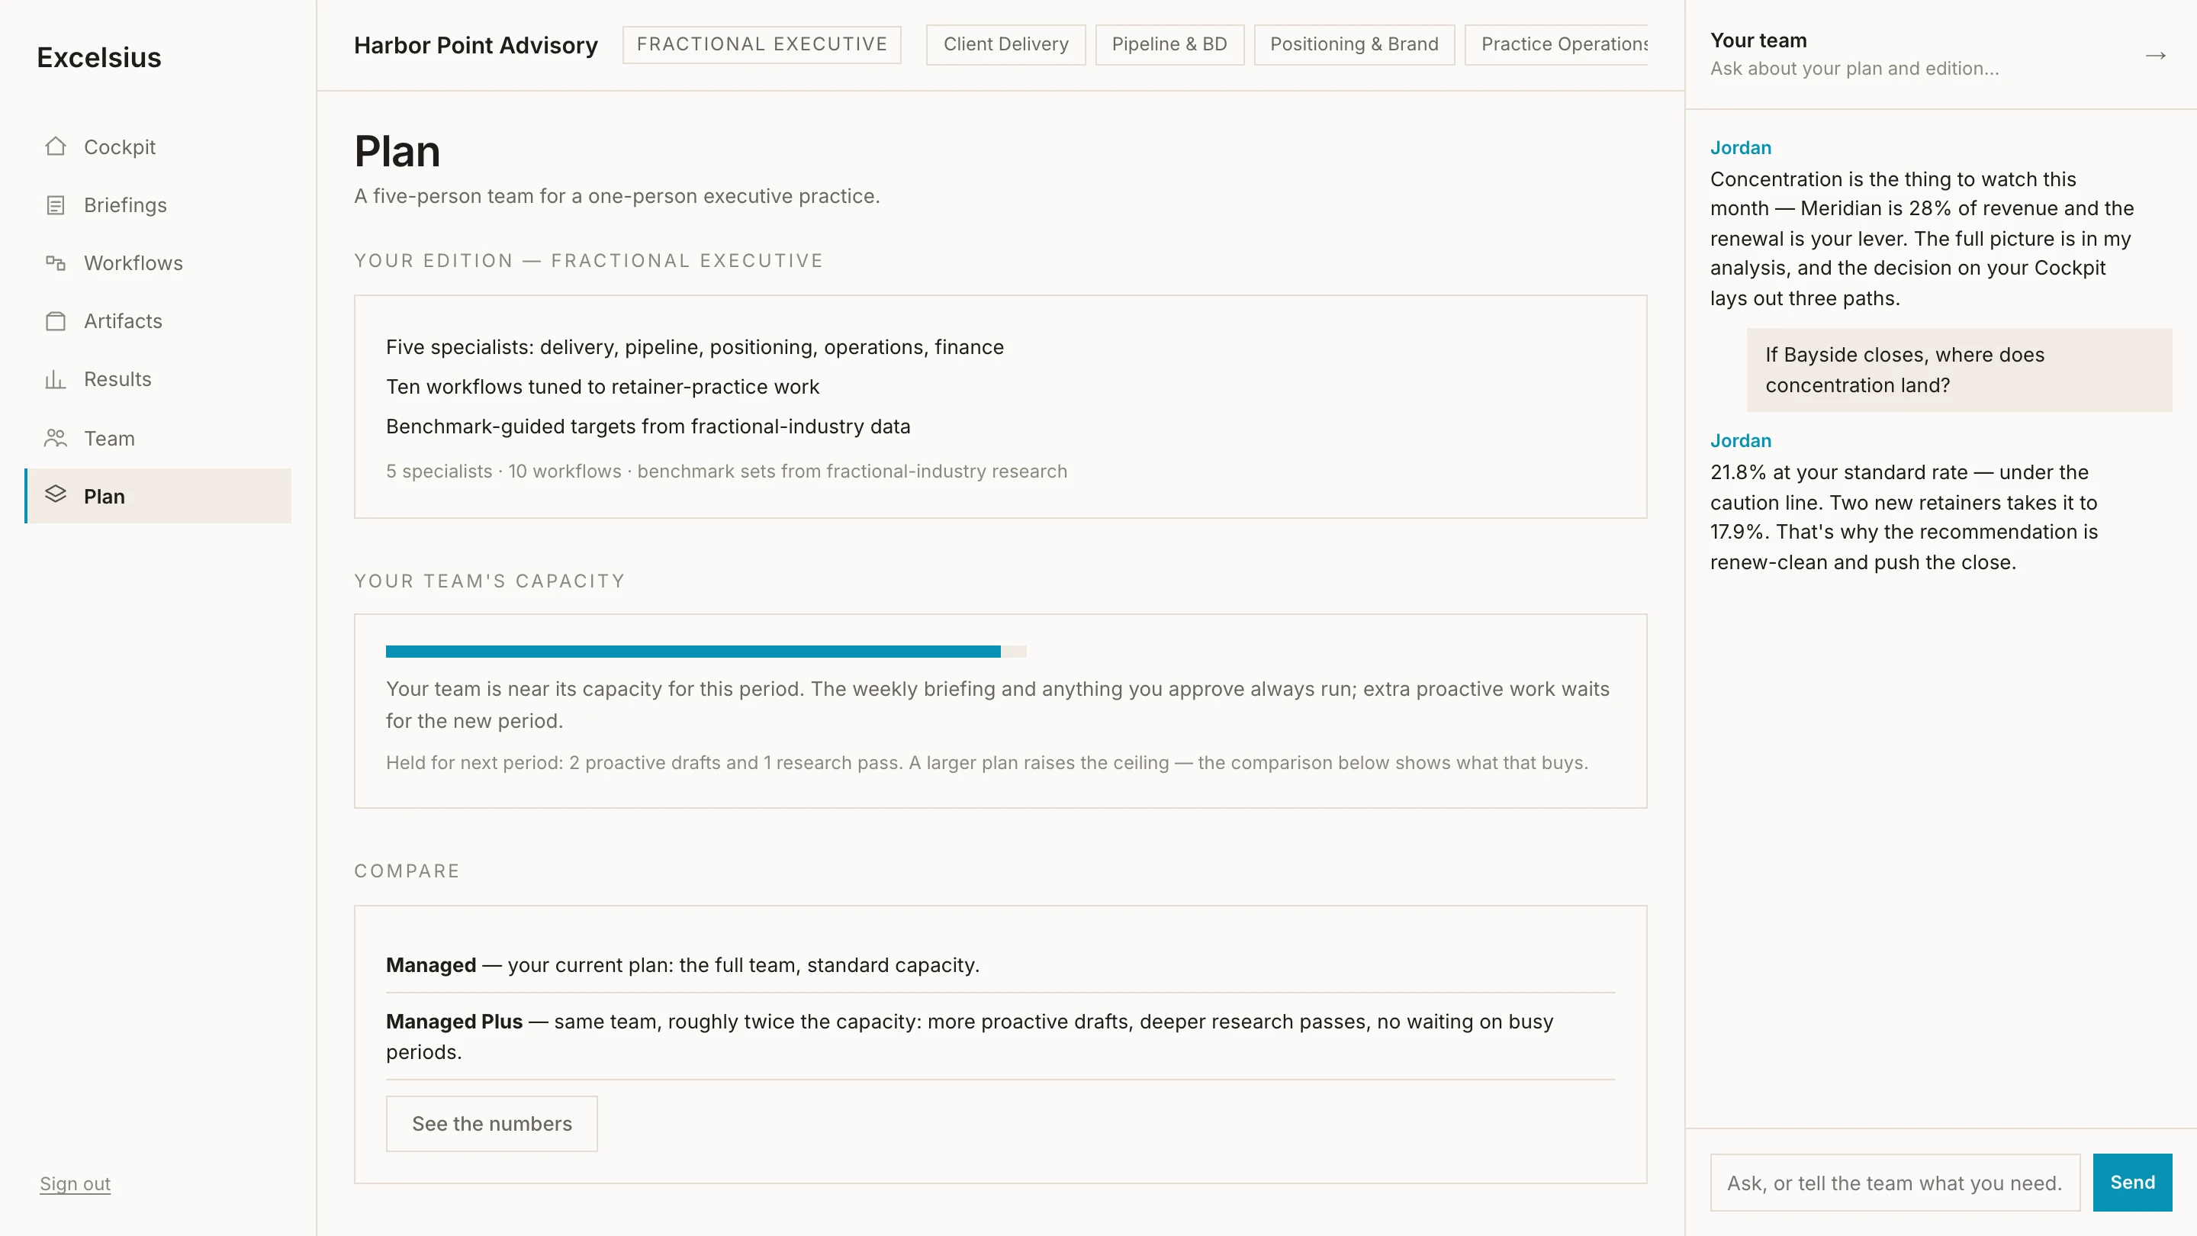Open the Team page

click(x=159, y=439)
